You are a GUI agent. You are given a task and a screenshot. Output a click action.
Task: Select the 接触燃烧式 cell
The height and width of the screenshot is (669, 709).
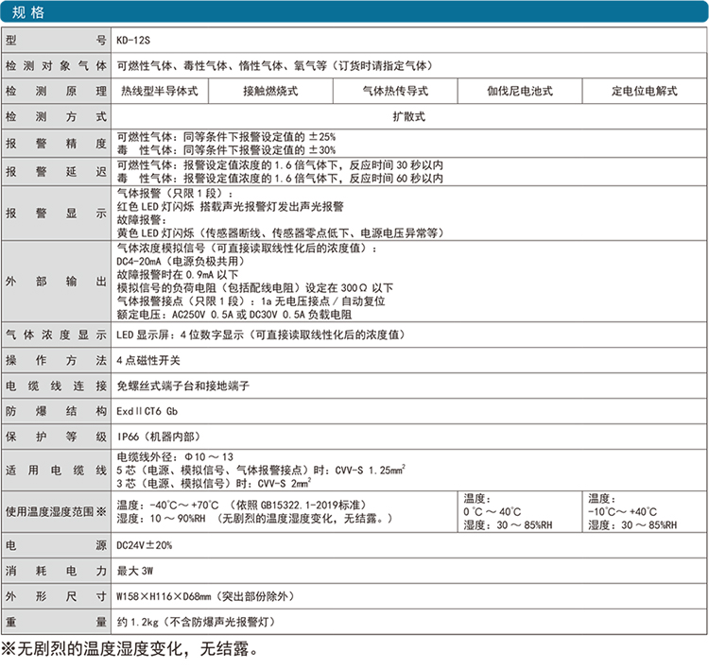[269, 92]
